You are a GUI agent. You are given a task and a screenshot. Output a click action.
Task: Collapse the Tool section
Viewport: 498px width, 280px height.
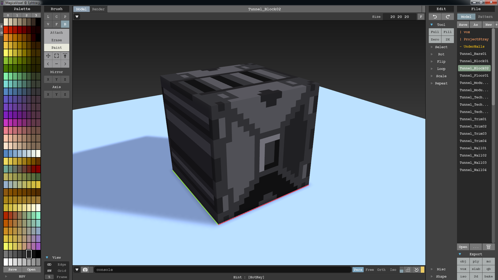coord(432,25)
